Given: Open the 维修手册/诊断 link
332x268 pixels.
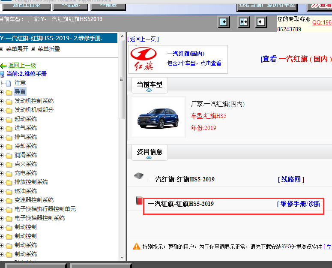Looking at the screenshot, I should coord(300,204).
